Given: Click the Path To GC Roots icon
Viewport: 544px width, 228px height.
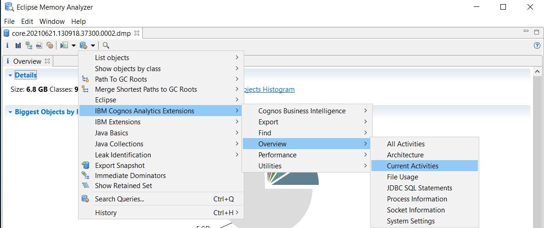Looking at the screenshot, I should [x=85, y=79].
